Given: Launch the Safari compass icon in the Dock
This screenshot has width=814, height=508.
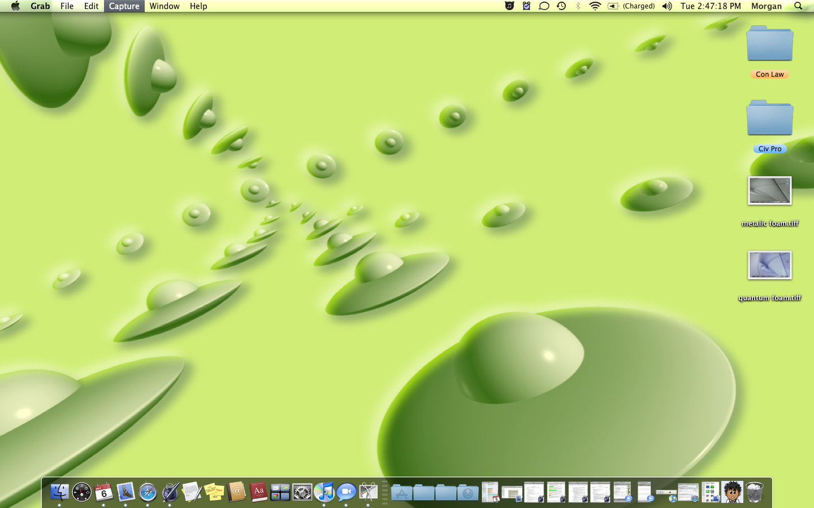Looking at the screenshot, I should (148, 492).
